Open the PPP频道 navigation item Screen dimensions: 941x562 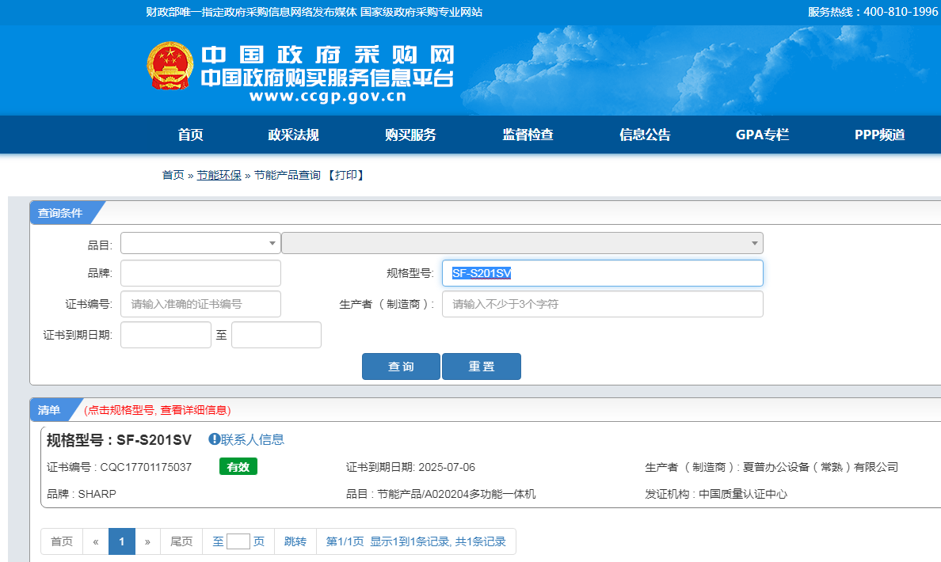click(879, 135)
